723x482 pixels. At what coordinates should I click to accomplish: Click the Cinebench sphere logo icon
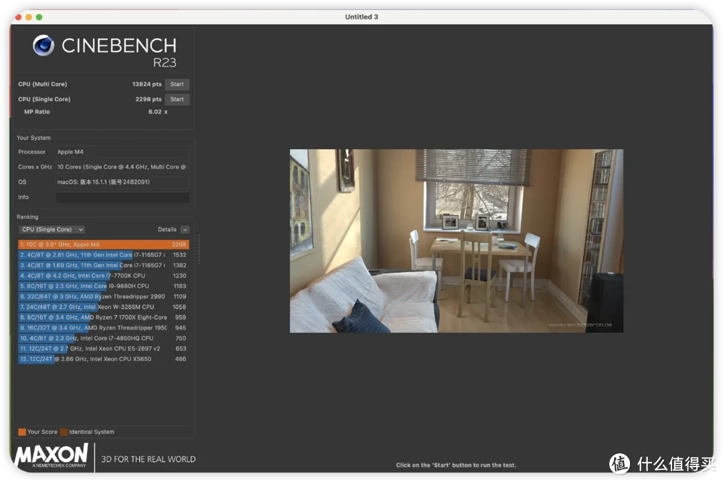44,45
